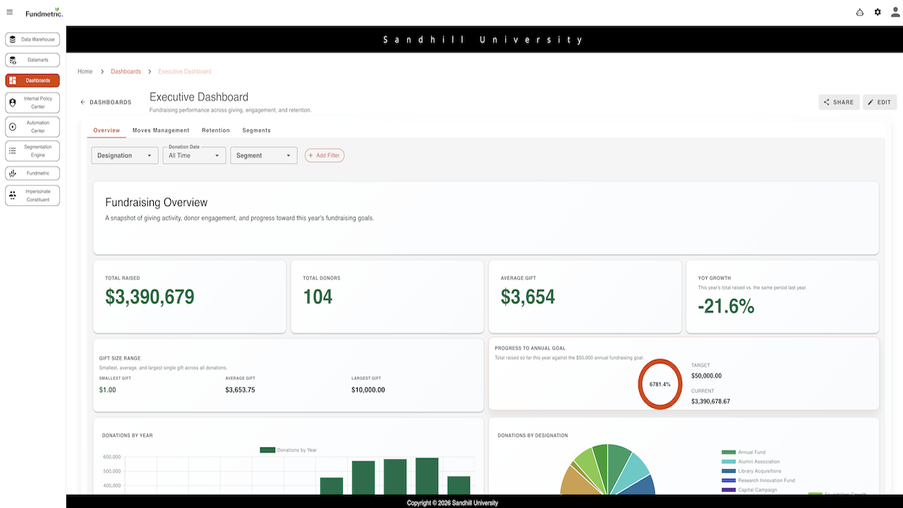Click the Segmentation Engine list icon
Viewport: 903px width, 508px height.
click(x=13, y=151)
